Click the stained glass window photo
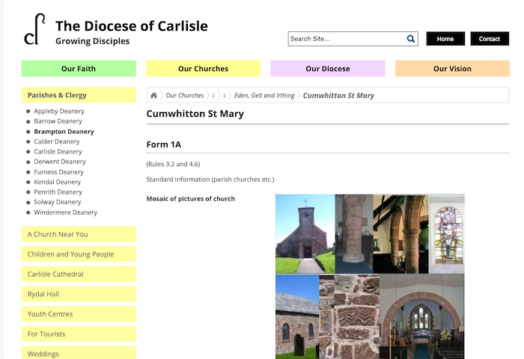Viewport: 524px width, 359px height. coord(447,233)
